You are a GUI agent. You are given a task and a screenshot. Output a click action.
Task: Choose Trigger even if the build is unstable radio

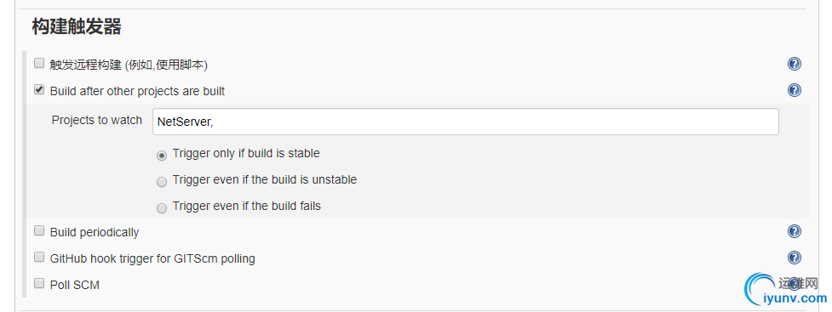(x=162, y=182)
